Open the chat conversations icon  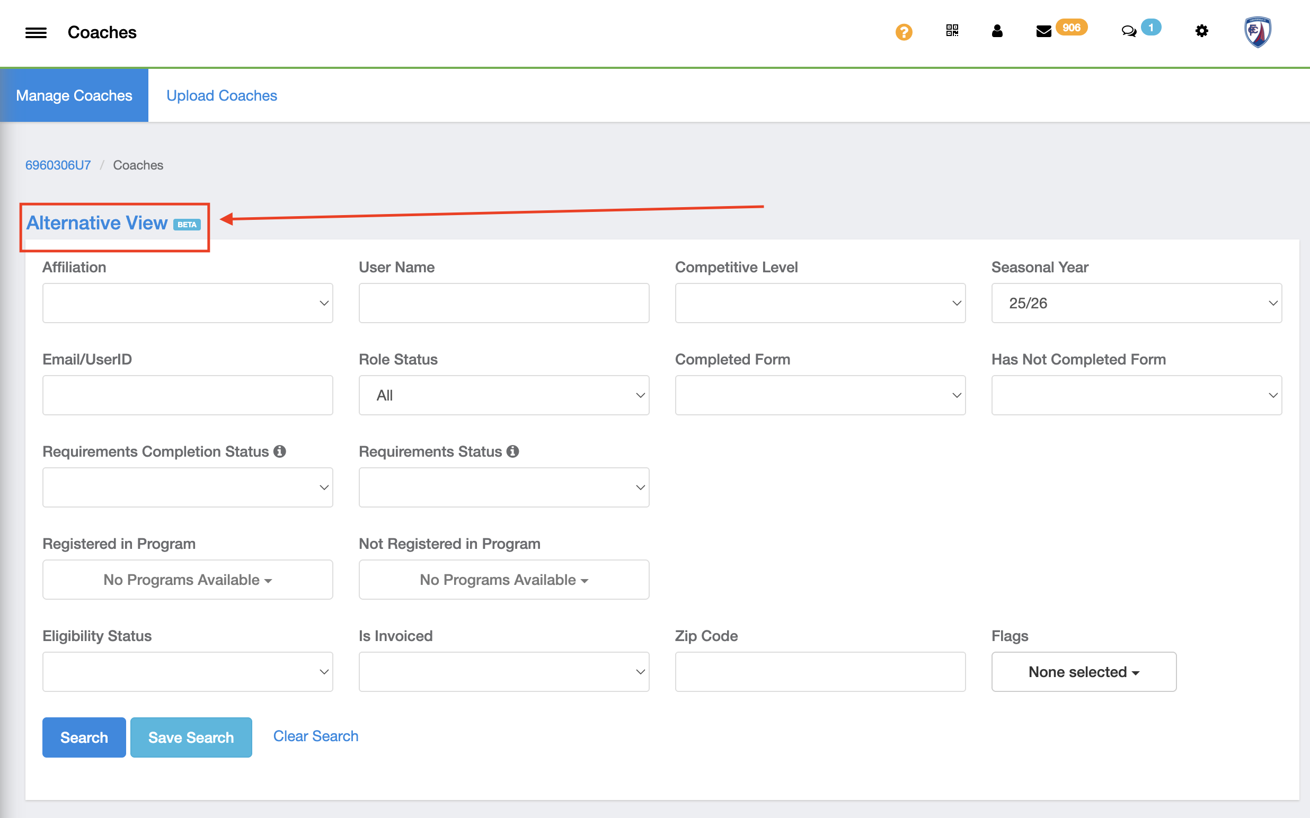tap(1129, 31)
